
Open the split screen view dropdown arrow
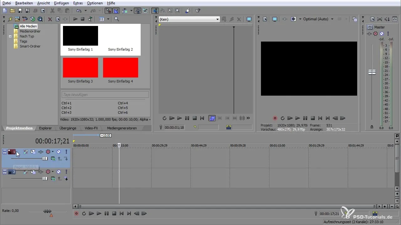click(300, 19)
